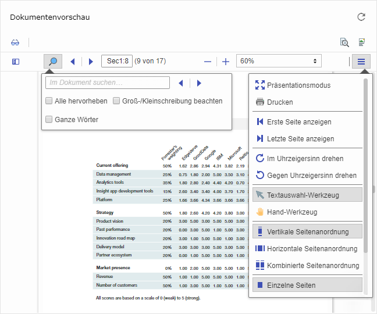The image size is (377, 314).
Task: Choose 'Drucken' in the tools menu
Action: click(280, 102)
